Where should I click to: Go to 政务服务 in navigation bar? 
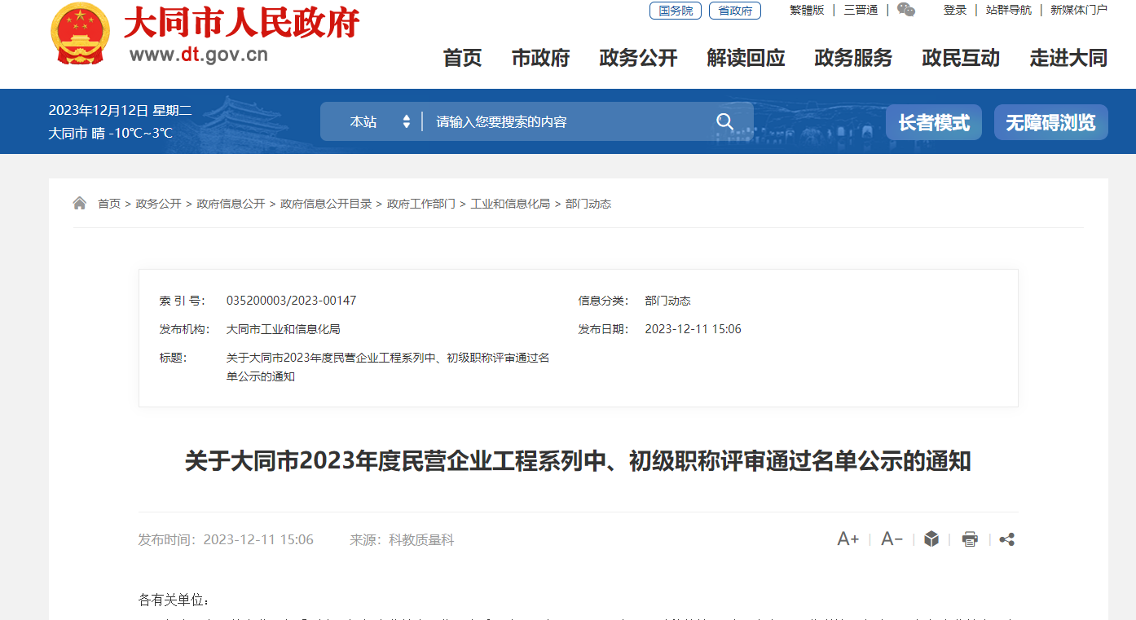click(853, 58)
